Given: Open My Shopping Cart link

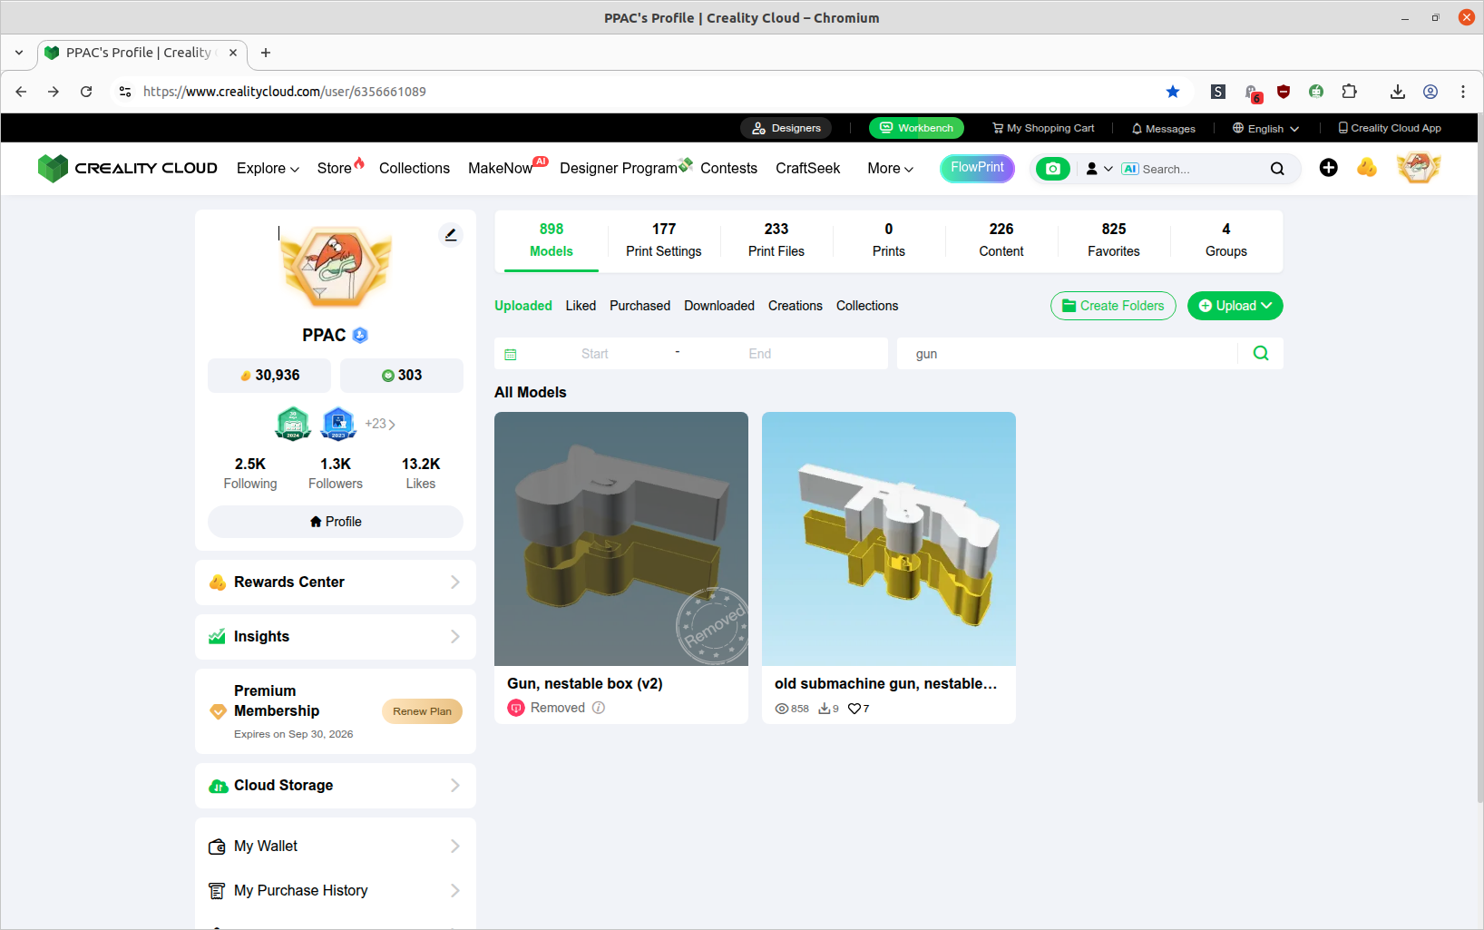Looking at the screenshot, I should click(x=1043, y=129).
